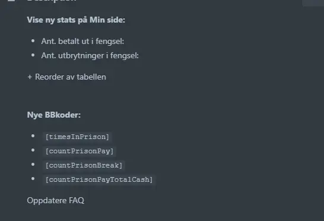Click the bullet before [timesInPrison]

tap(33, 136)
